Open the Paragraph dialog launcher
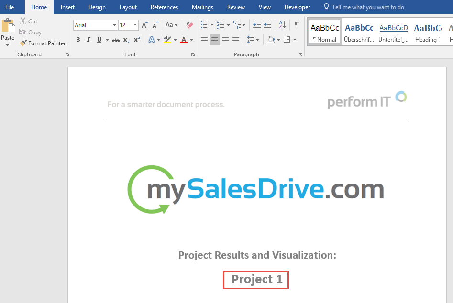The height and width of the screenshot is (303, 453). [300, 55]
